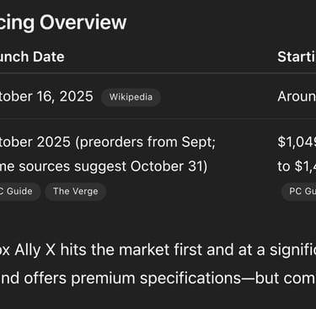Click the words 'October 31)' in the second row
316x309 pixels.
coord(169,166)
